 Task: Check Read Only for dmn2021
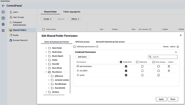[142, 71]
